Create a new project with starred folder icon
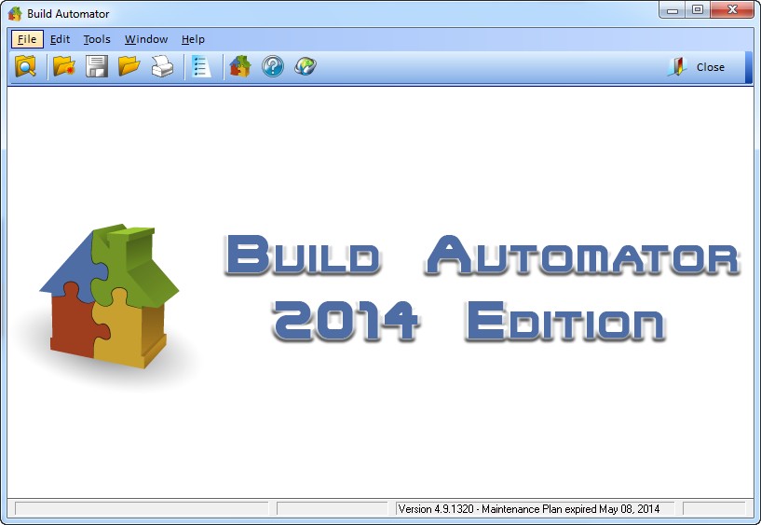761x525 pixels. click(x=64, y=66)
